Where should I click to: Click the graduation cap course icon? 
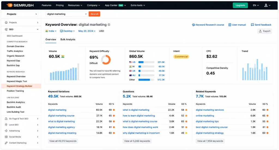(193, 25)
